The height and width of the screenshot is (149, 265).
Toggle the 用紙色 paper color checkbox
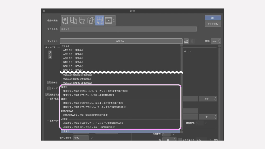tap(49, 82)
